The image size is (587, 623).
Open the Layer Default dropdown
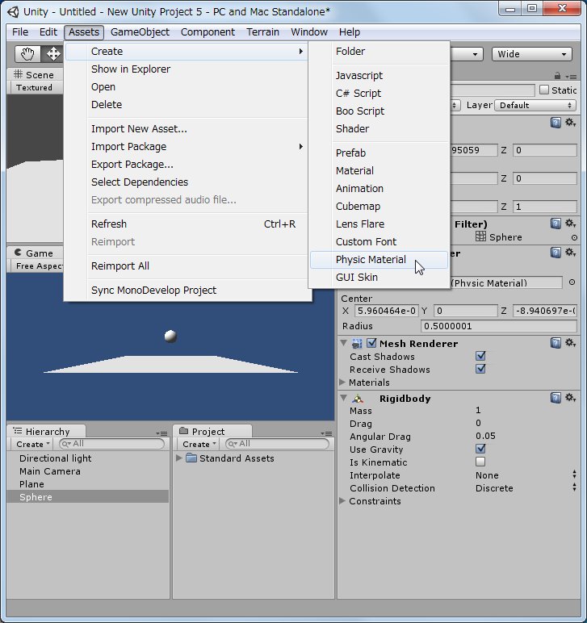click(535, 105)
